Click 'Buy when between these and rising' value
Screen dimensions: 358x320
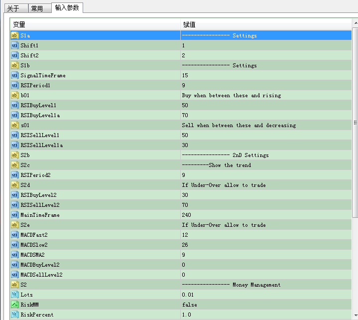pos(266,95)
